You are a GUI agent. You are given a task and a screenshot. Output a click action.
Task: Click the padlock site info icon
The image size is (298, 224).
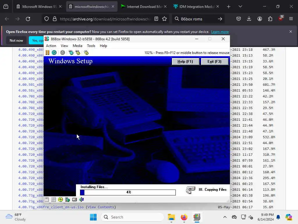pos(55,19)
